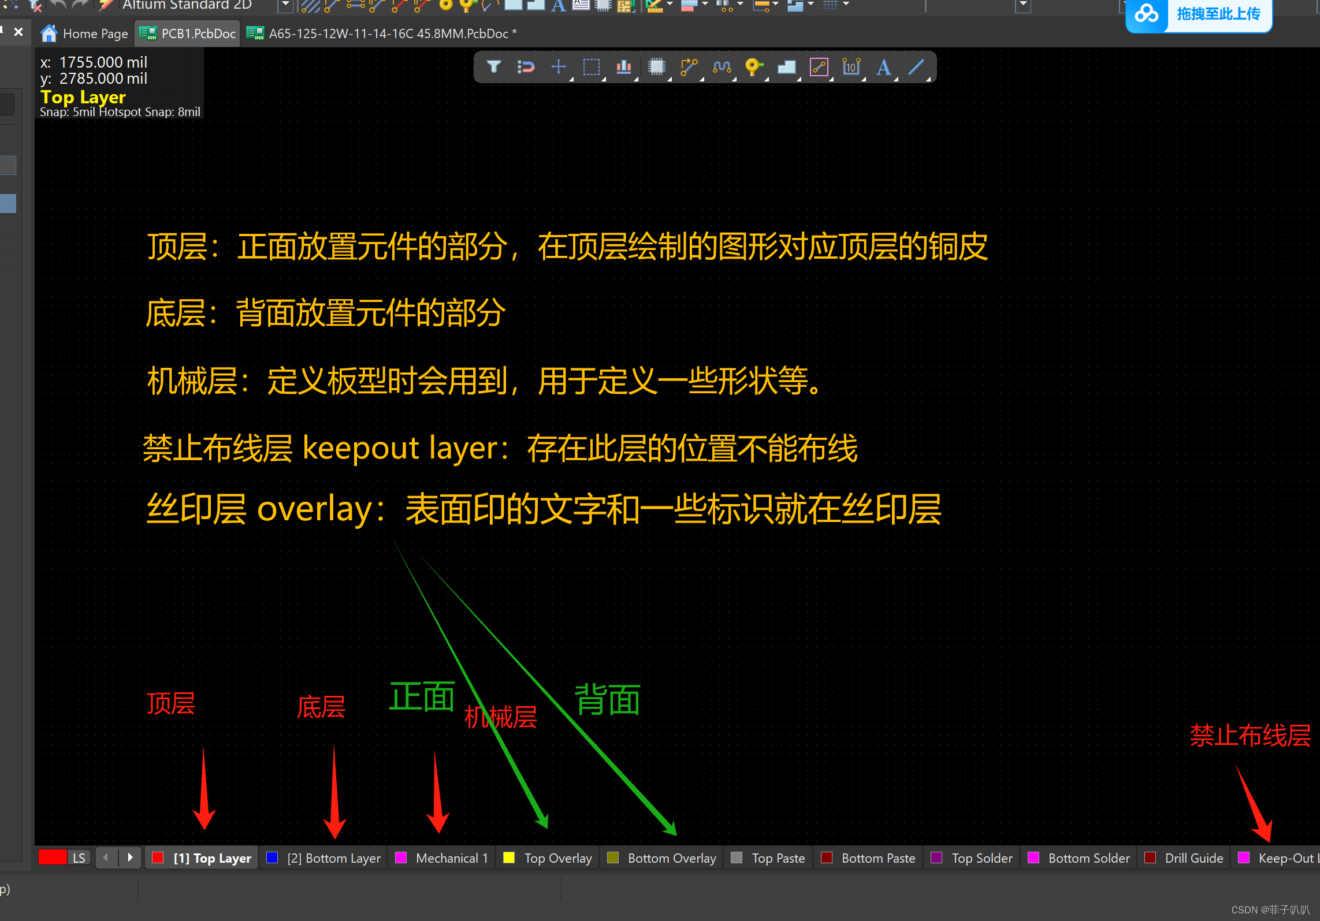The image size is (1320, 921).
Task: Click the place component chip icon
Action: pos(656,67)
